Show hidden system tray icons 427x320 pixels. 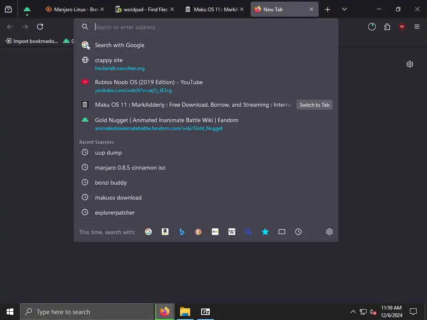pyautogui.click(x=353, y=312)
